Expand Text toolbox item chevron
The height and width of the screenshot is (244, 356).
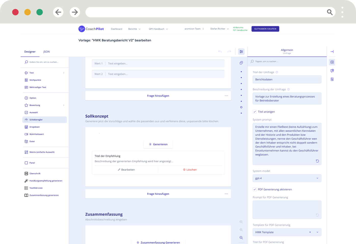[x=64, y=73]
